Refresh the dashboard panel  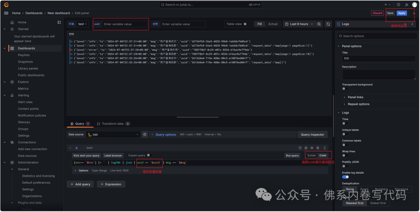coord(328,24)
